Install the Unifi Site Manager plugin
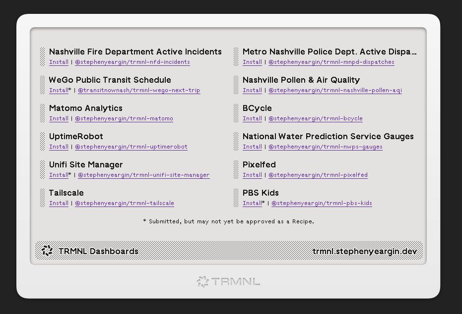Image resolution: width=462 pixels, height=314 pixels. point(59,175)
